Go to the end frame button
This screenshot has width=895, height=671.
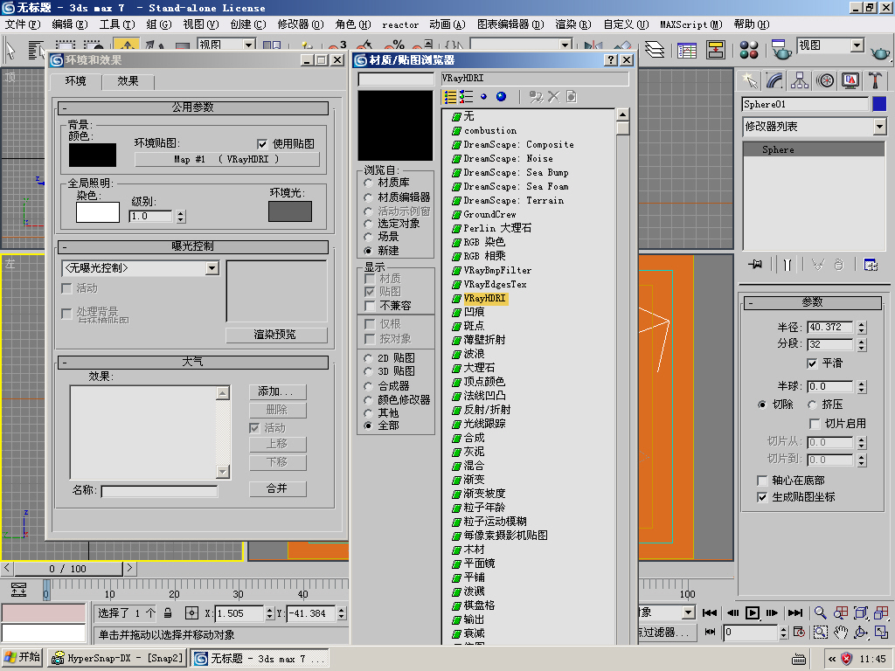click(794, 612)
